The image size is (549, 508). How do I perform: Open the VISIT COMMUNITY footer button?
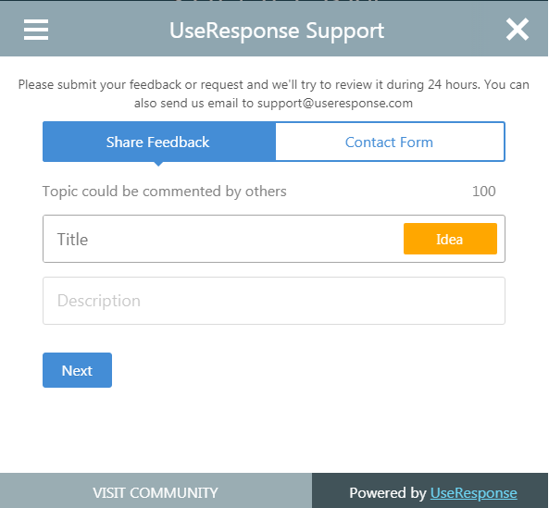(x=156, y=492)
